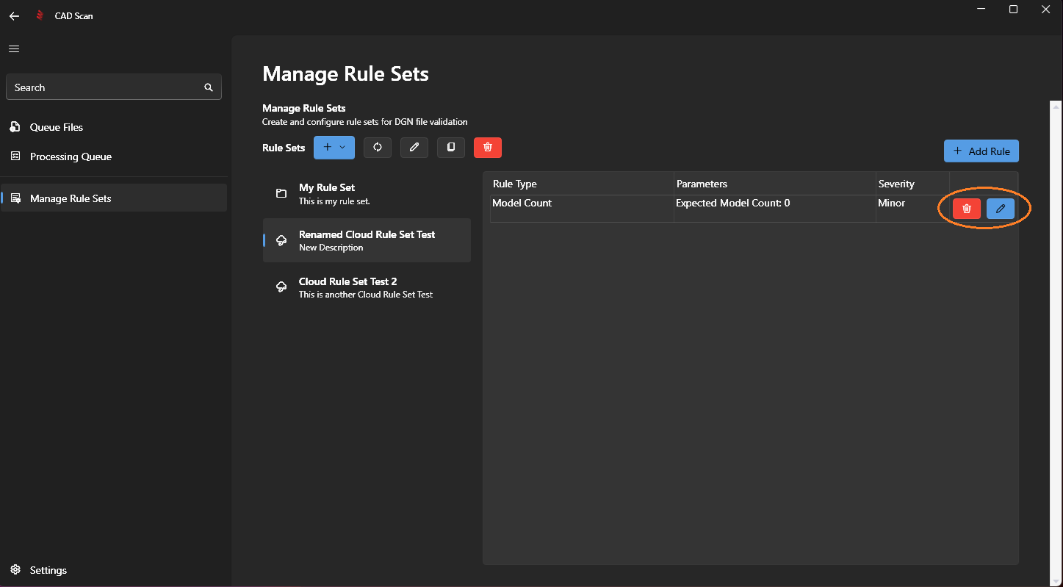Screen dimensions: 1063x587
Task: Sort by Severity column header
Action: [896, 184]
